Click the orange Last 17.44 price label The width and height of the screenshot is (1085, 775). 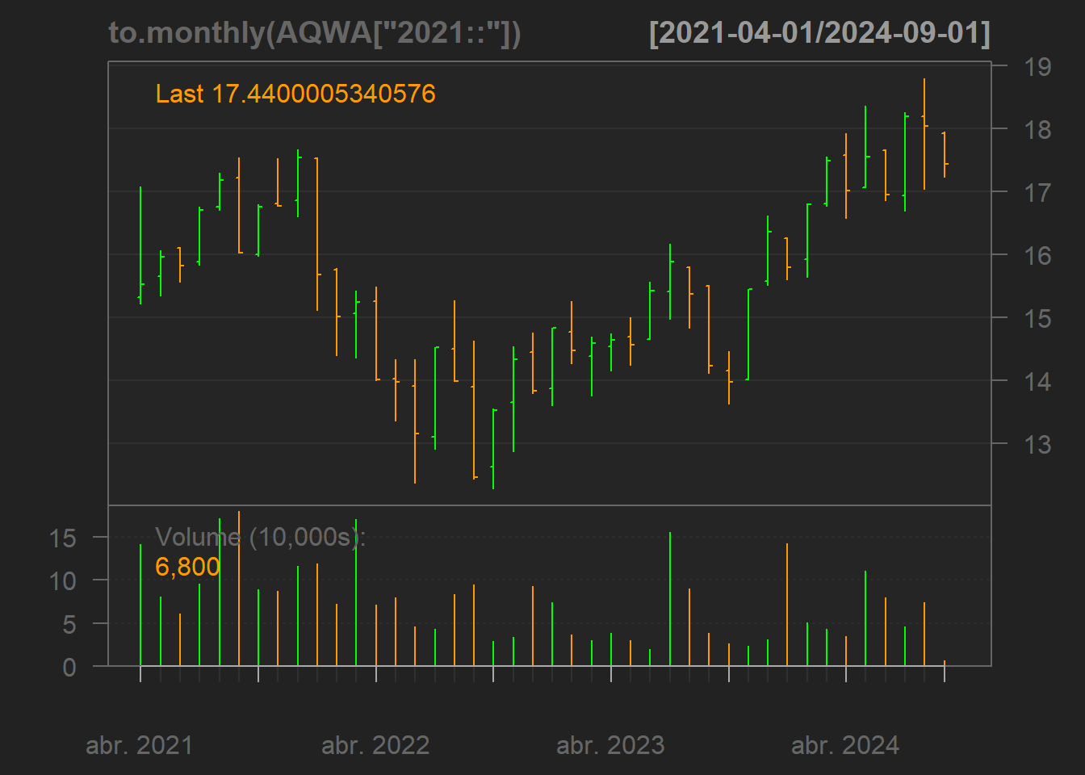(295, 94)
